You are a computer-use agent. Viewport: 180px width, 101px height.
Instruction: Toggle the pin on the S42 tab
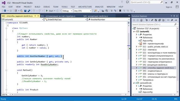[x=35, y=16]
